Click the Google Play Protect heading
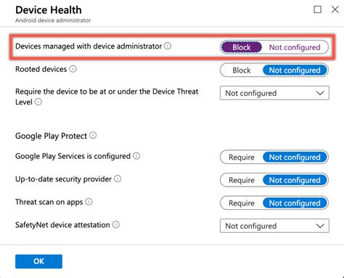344x278 pixels. pos(51,136)
